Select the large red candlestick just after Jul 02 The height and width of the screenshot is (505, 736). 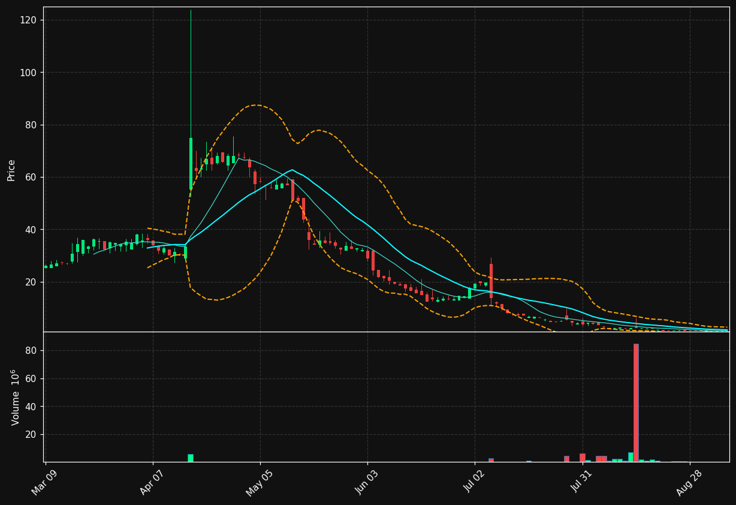[491, 281]
